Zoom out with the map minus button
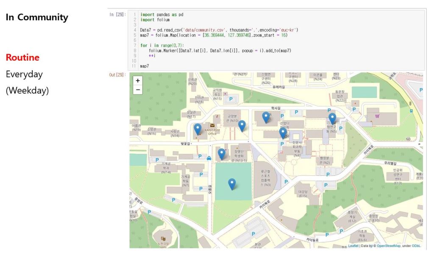The width and height of the screenshot is (434, 258). (138, 90)
